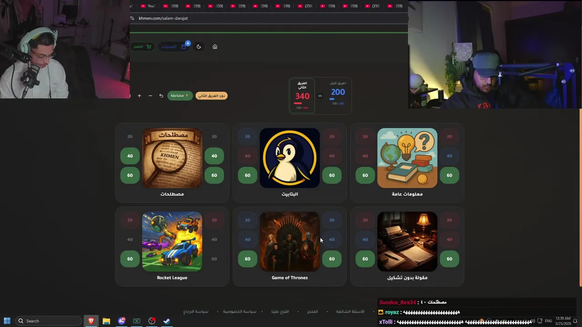Pick right 60 for البتابيت

point(332,175)
